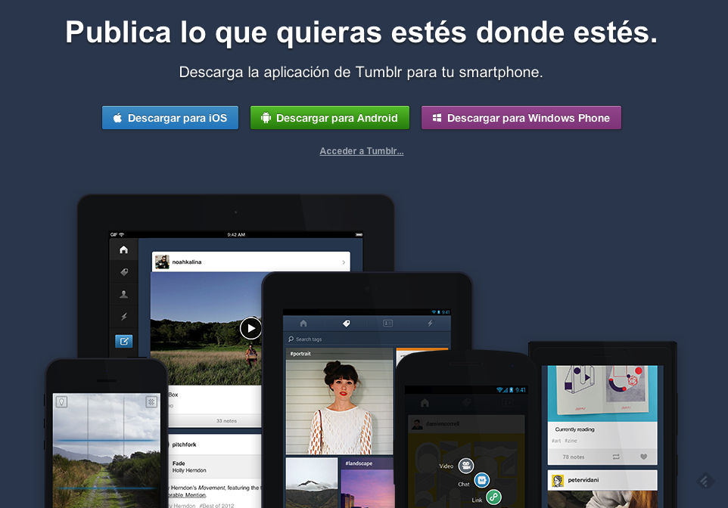Choose the Chat post type icon
Screen dimensions: 728x508
pos(481,481)
